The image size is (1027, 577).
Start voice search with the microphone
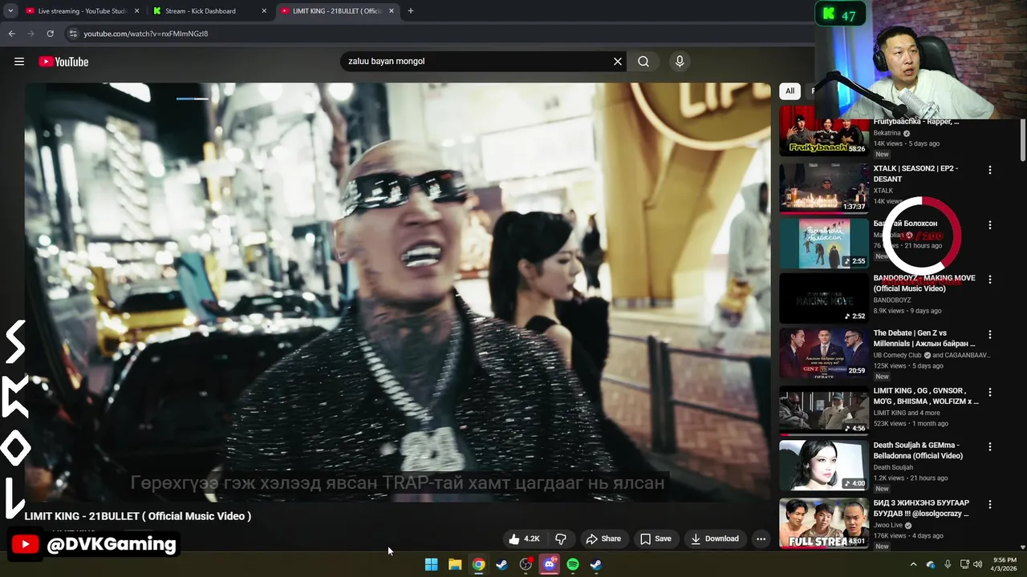[x=680, y=62]
